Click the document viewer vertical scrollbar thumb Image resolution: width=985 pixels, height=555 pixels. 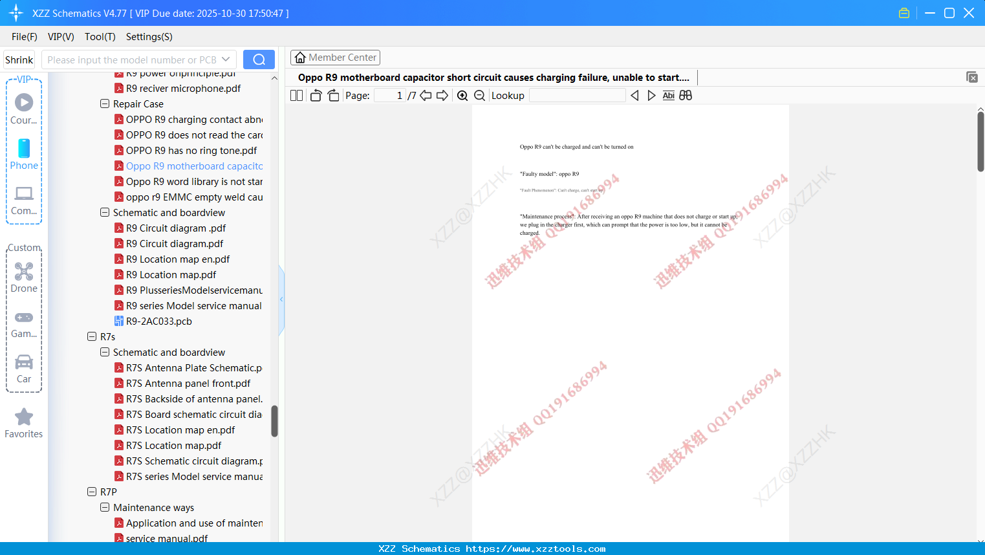pyautogui.click(x=980, y=142)
